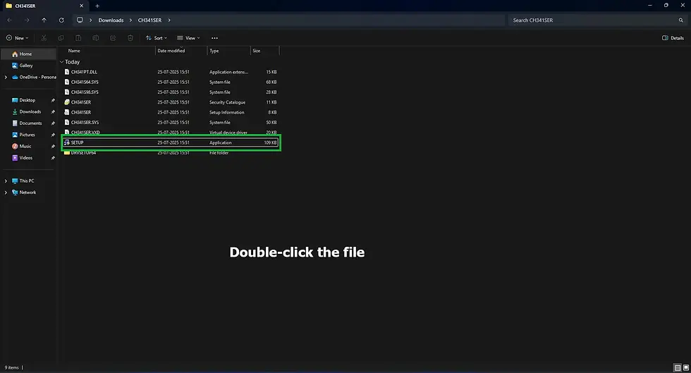
Task: Click the Share icon in toolbar
Action: 113,38
